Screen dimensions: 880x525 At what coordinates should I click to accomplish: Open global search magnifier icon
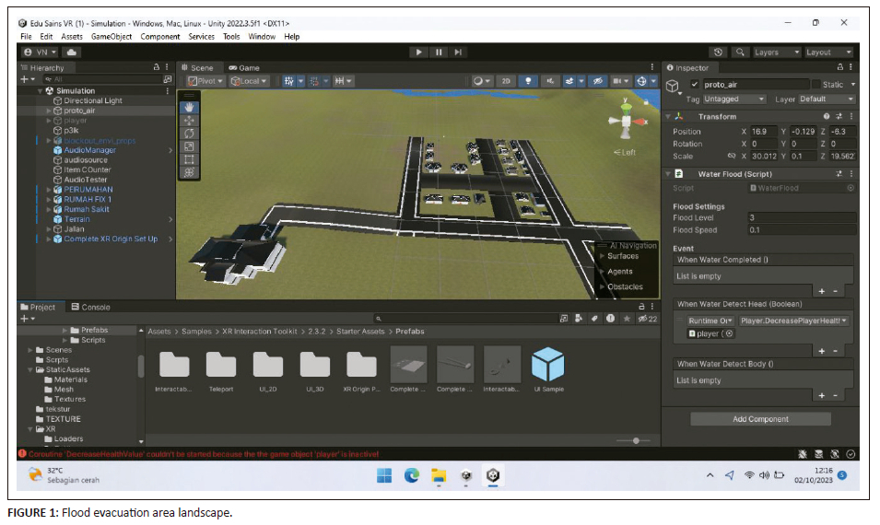(x=740, y=52)
